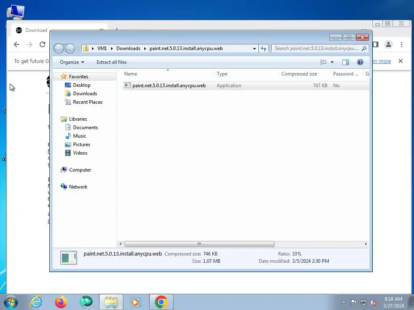The width and height of the screenshot is (414, 310).
Task: Open the address bar history dropdown
Action: [254, 48]
